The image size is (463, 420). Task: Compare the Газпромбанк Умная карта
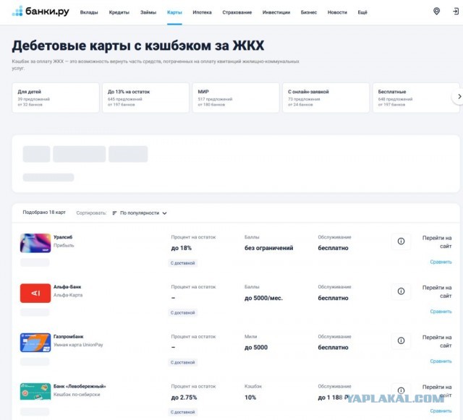441,361
